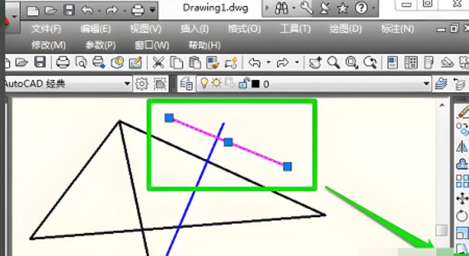Open the 参数(P) menu
Viewport: 469px width, 256px height.
coord(100,46)
